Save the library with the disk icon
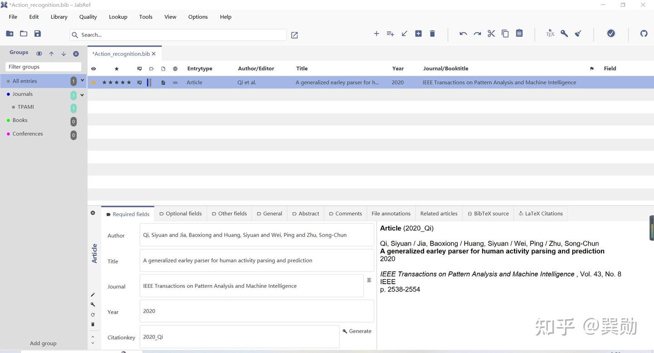The image size is (654, 353). 38,34
